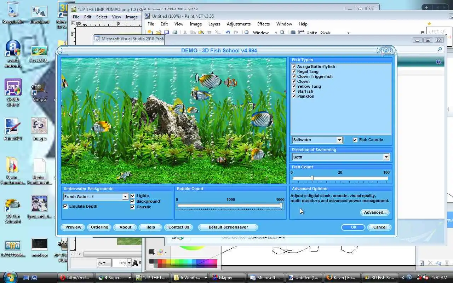This screenshot has height=283, width=453.
Task: Add new layer icon in Paint.NET layers panel
Action: click(x=422, y=263)
